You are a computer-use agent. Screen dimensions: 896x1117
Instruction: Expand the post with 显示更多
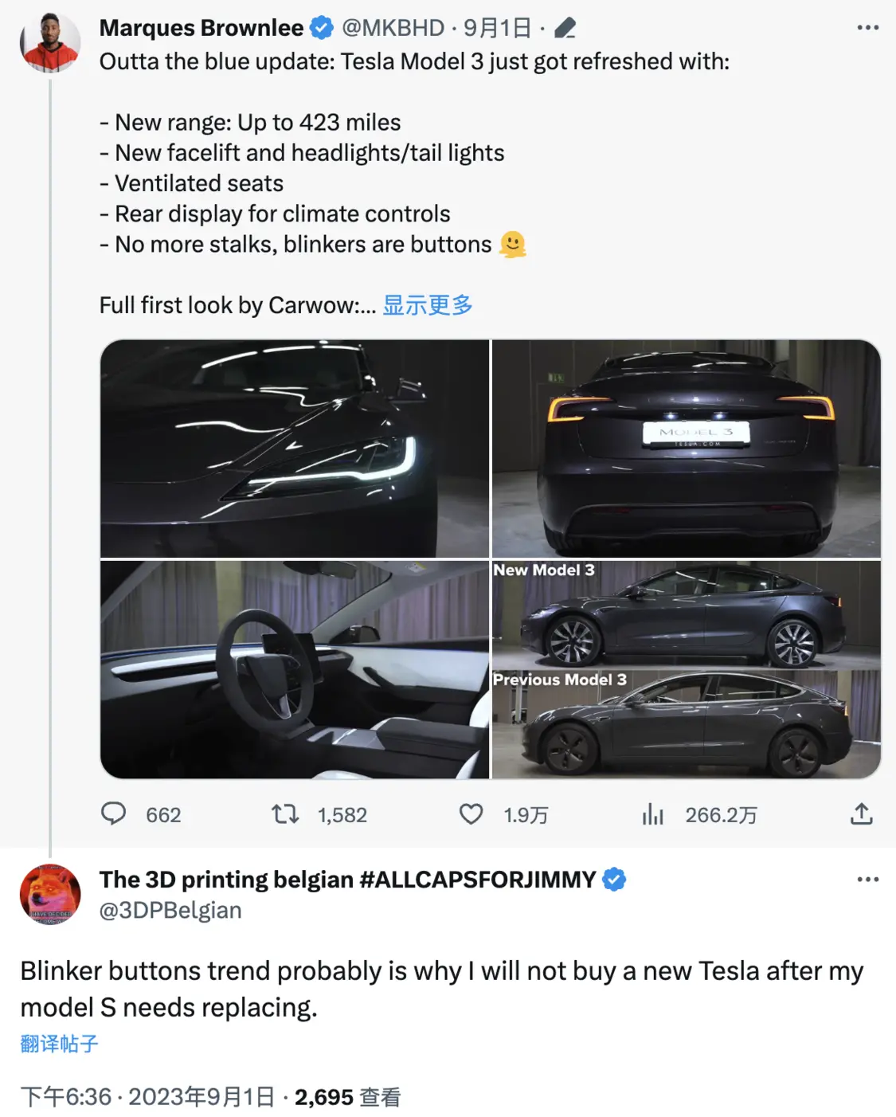point(428,305)
